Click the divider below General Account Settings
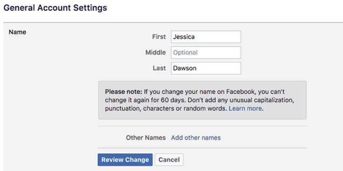Viewport: 343px width, 171px height. click(173, 22)
